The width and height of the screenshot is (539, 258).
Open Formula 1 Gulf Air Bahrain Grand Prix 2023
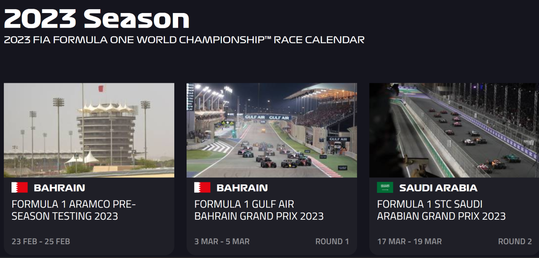tap(259, 210)
